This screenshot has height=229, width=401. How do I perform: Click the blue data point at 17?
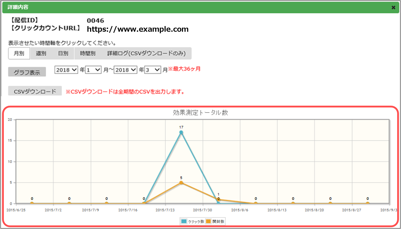[x=181, y=132]
